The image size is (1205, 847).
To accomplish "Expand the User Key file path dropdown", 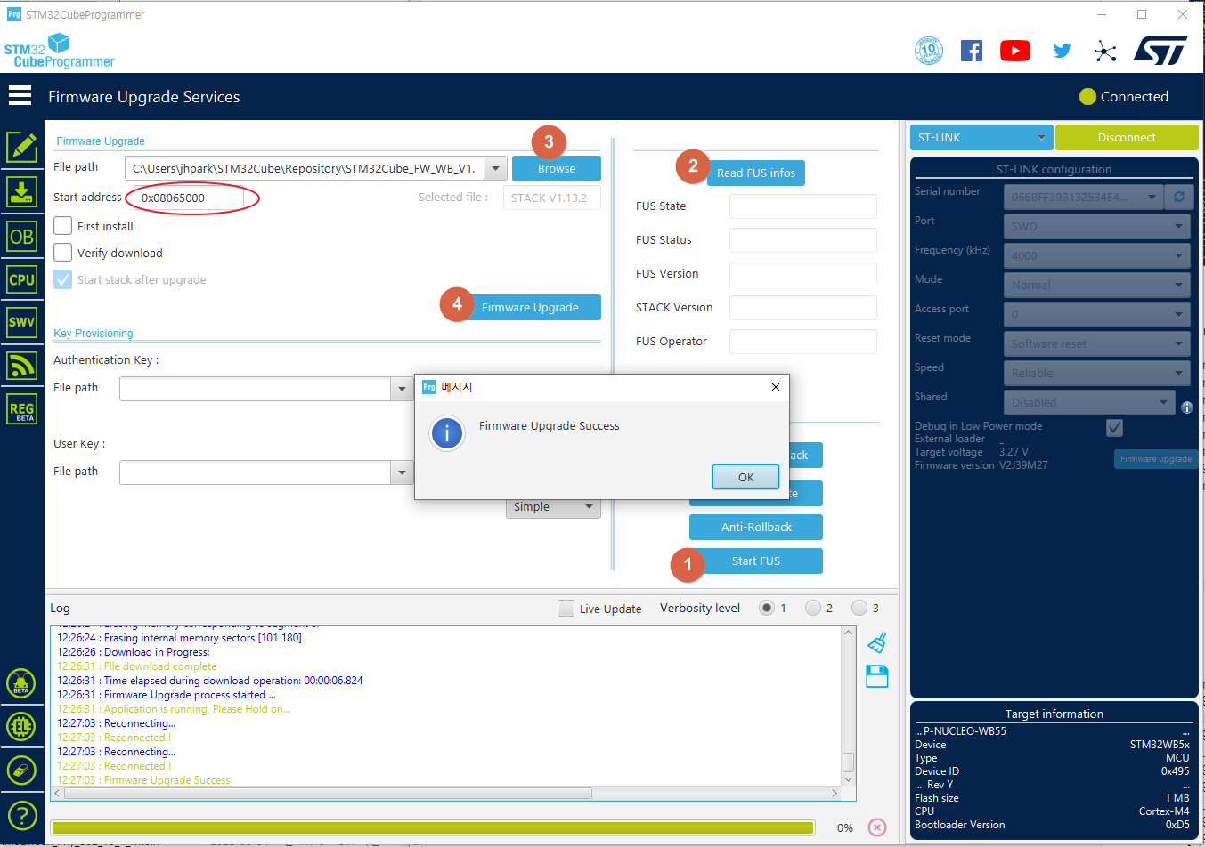I will tap(402, 472).
